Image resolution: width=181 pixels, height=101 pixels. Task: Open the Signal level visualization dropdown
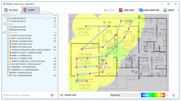(x=124, y=95)
